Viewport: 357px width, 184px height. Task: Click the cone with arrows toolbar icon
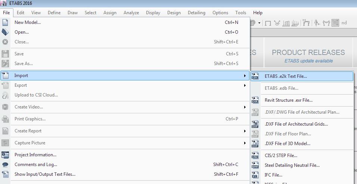317,23
